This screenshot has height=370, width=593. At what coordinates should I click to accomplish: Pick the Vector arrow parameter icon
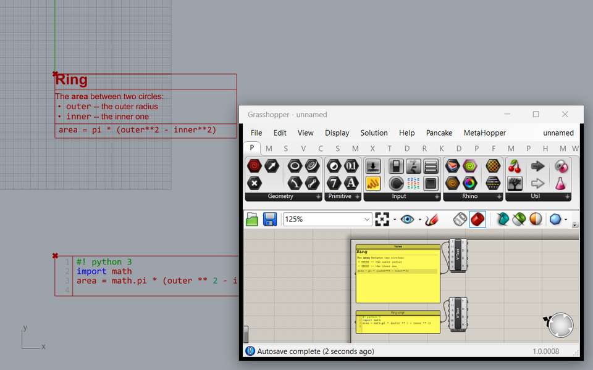[272, 166]
